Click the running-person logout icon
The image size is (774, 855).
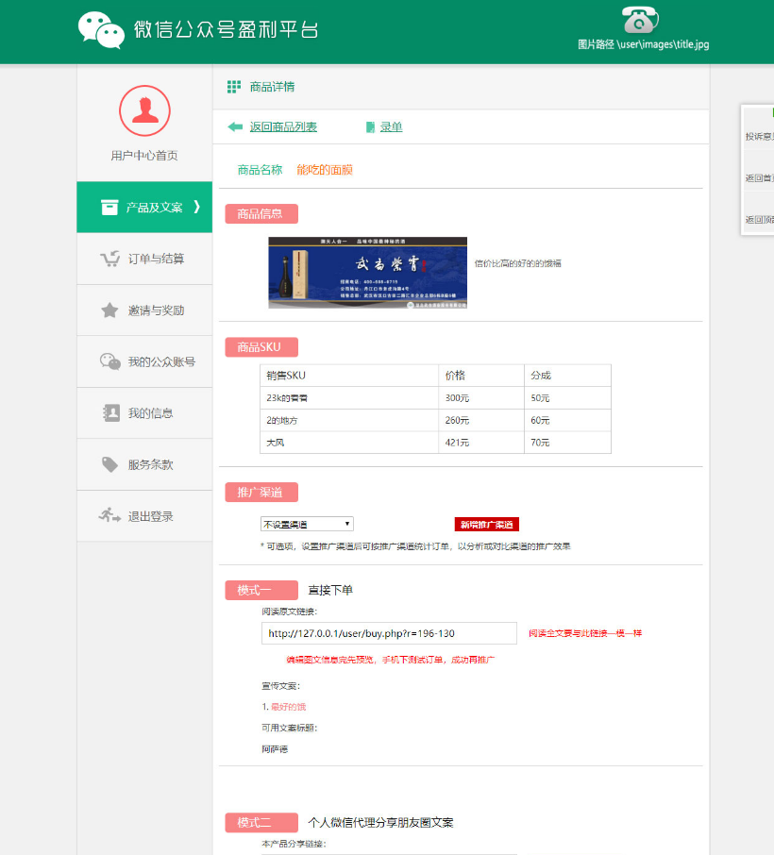[109, 515]
